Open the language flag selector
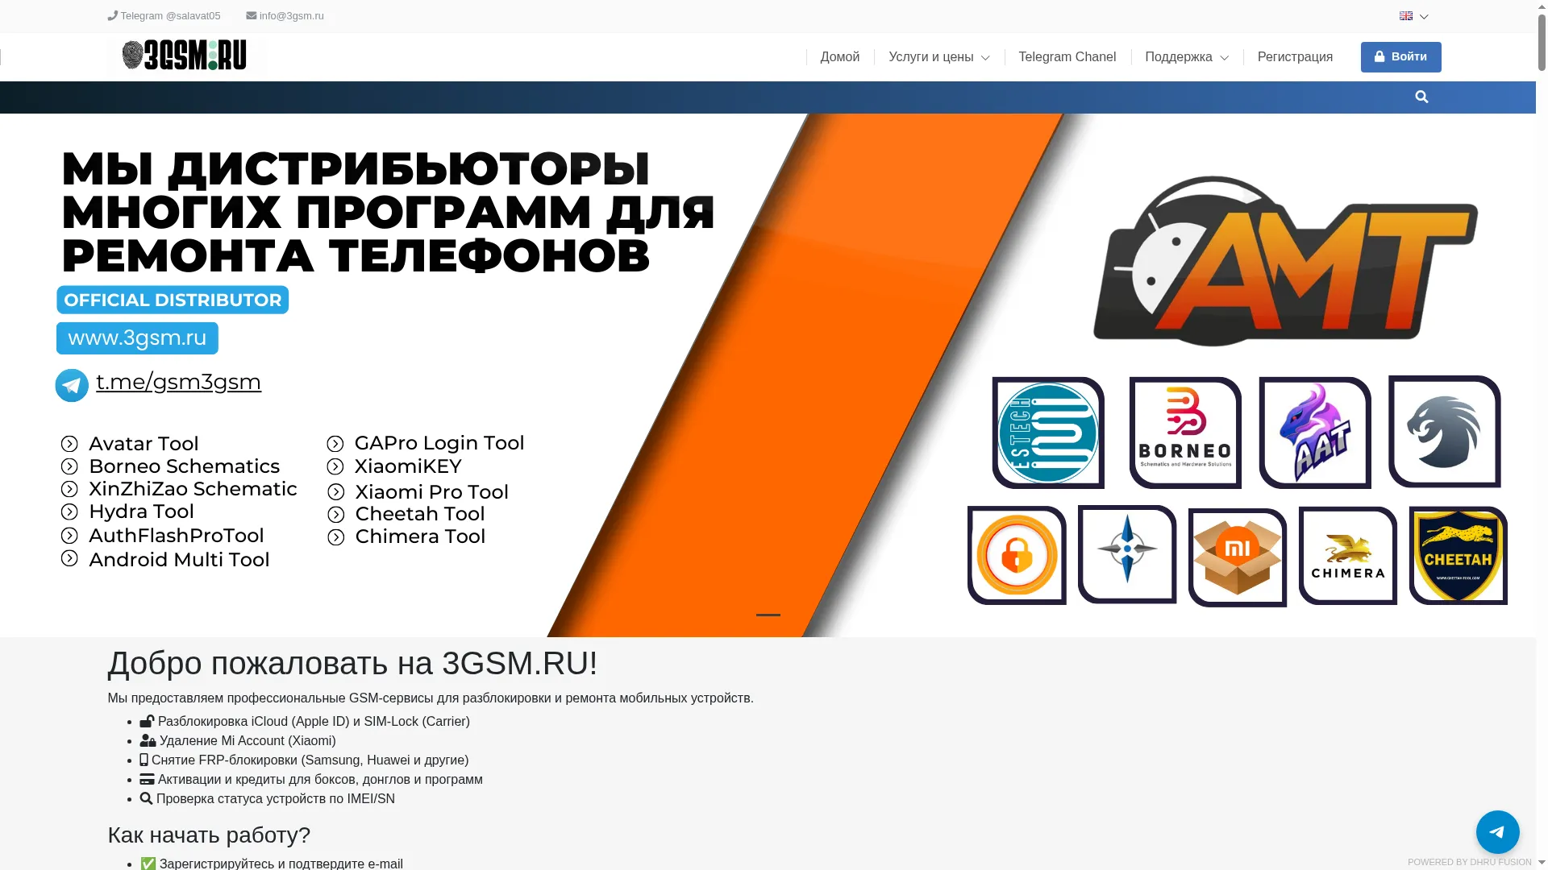This screenshot has width=1548, height=870. [1413, 16]
